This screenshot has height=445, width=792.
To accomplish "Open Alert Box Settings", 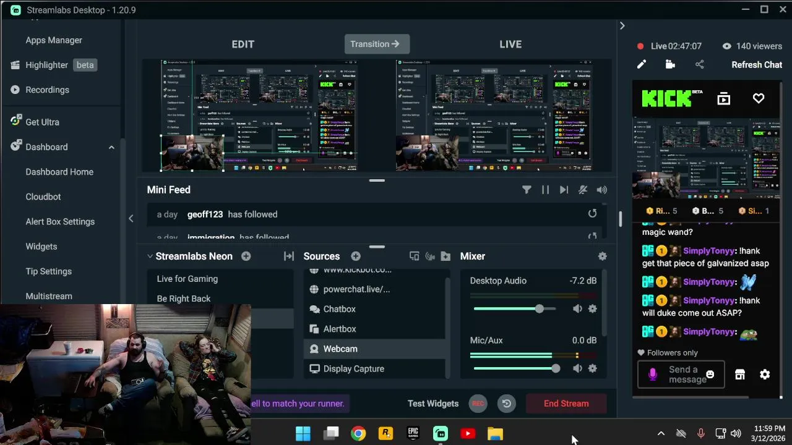I will coord(60,221).
